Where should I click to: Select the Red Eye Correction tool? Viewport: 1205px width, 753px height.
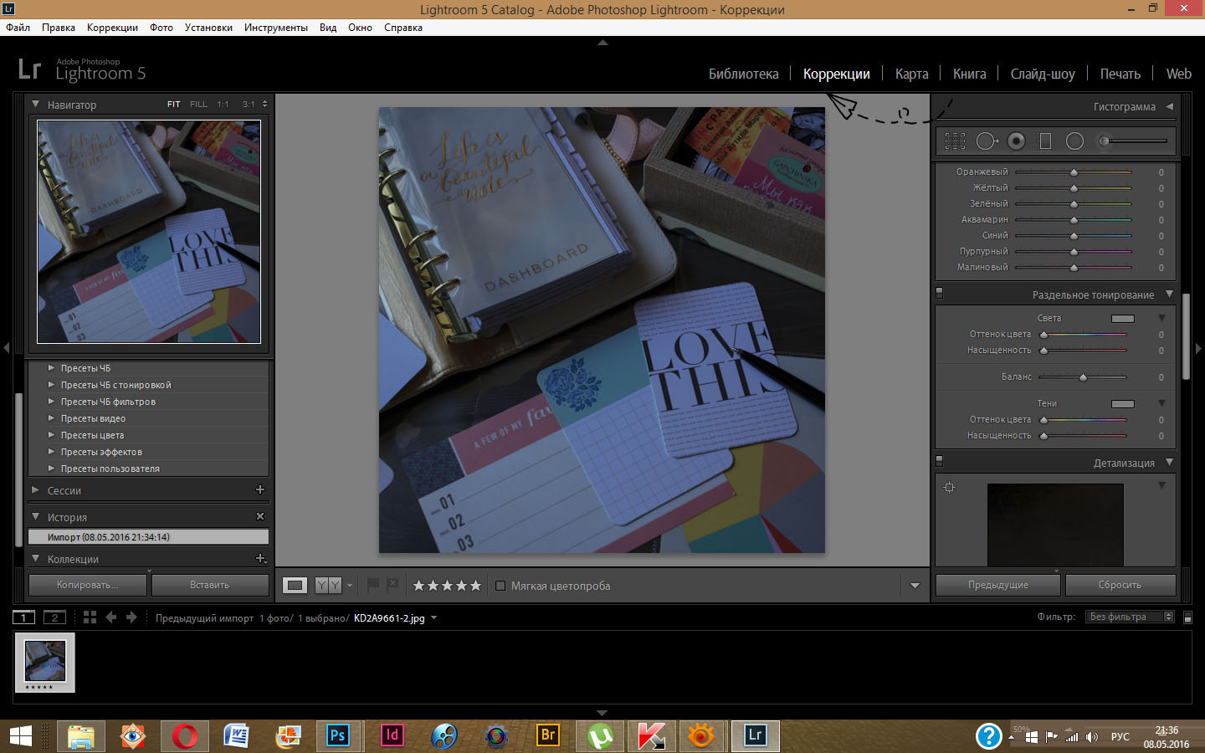(1017, 141)
